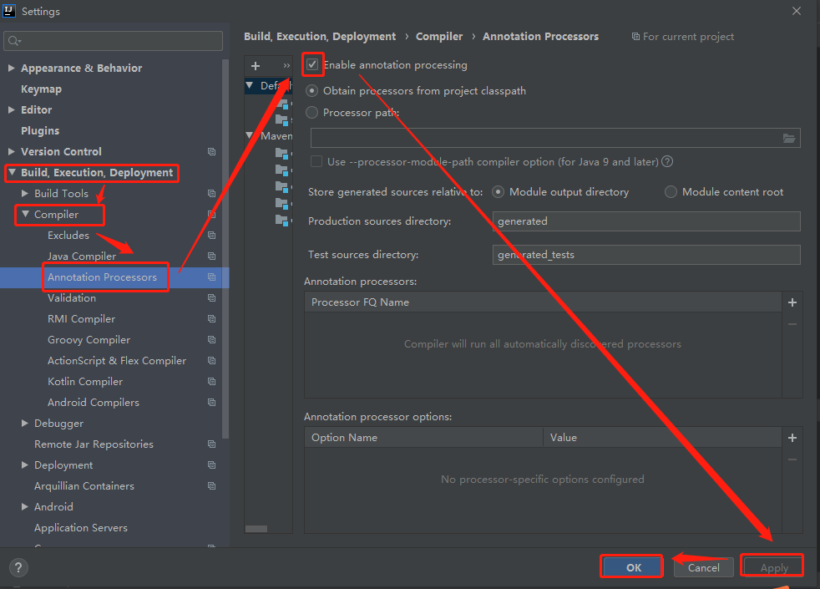The width and height of the screenshot is (820, 589).
Task: Collapse the Default profile node
Action: tap(250, 85)
